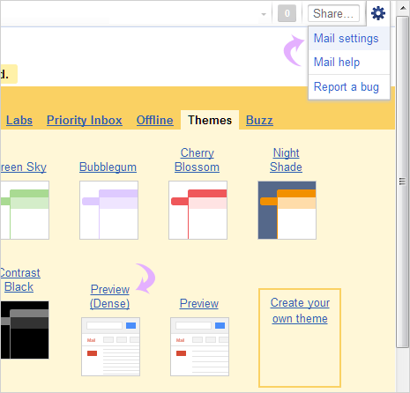Image resolution: width=410 pixels, height=393 pixels.
Task: Select the Themes tab
Action: [x=210, y=120]
